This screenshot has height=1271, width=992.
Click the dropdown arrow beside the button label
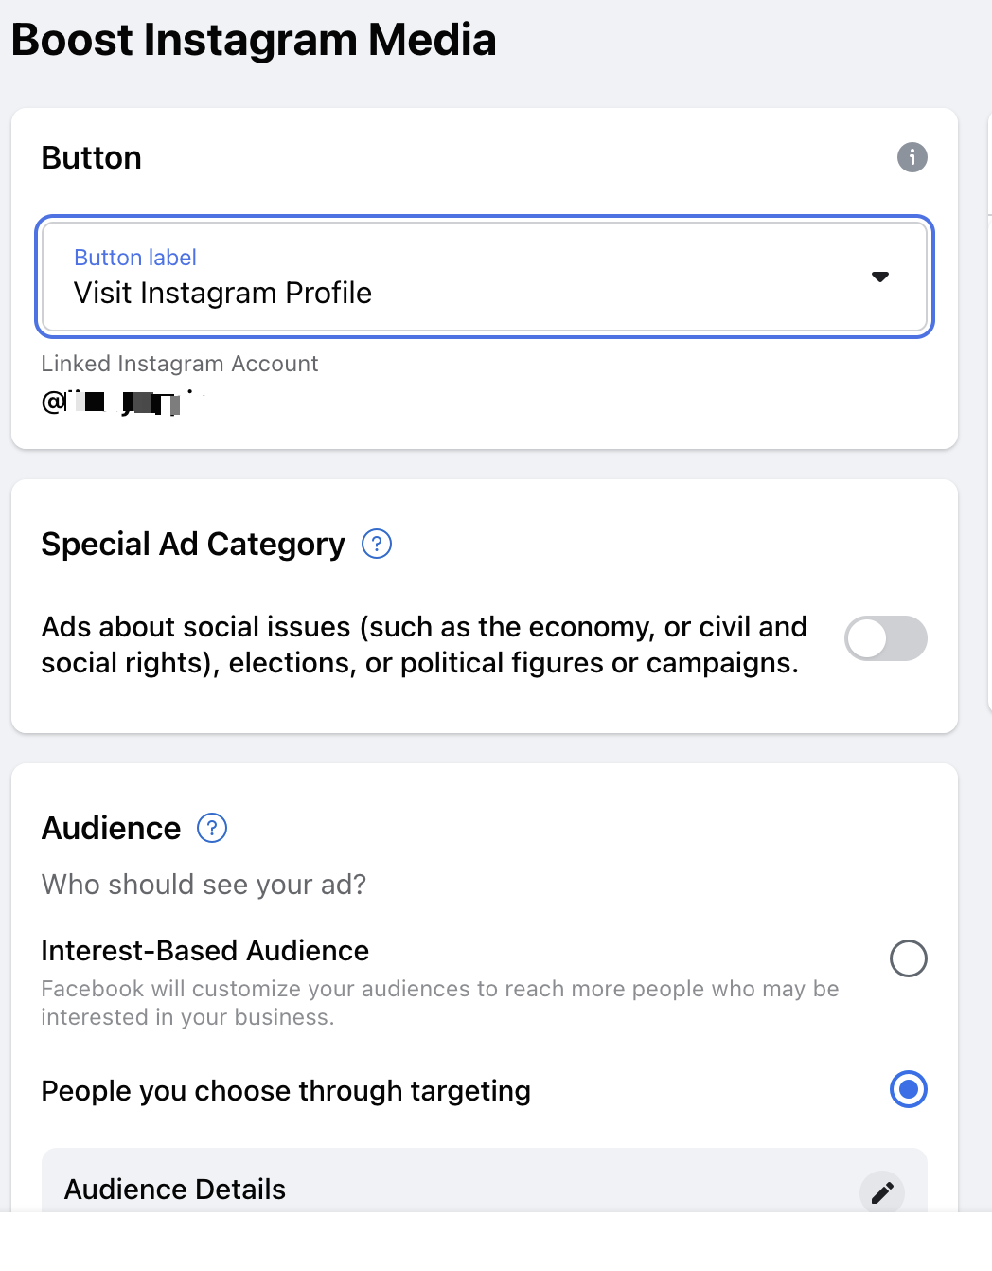click(879, 277)
